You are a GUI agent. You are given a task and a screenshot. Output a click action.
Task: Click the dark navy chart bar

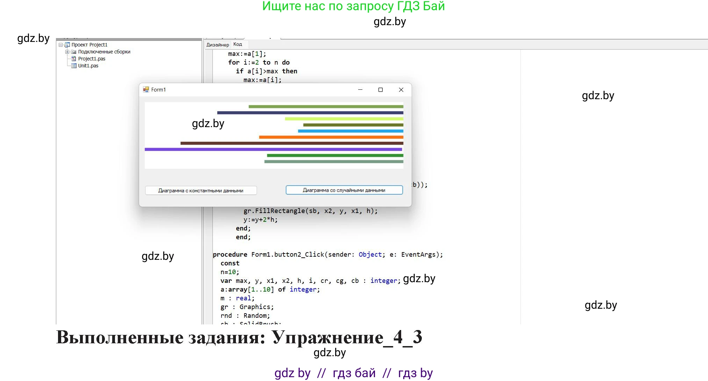(310, 113)
